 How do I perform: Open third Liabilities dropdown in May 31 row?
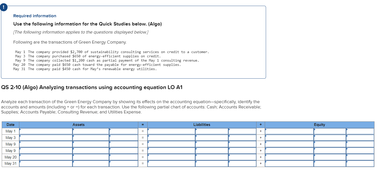pos(242,164)
